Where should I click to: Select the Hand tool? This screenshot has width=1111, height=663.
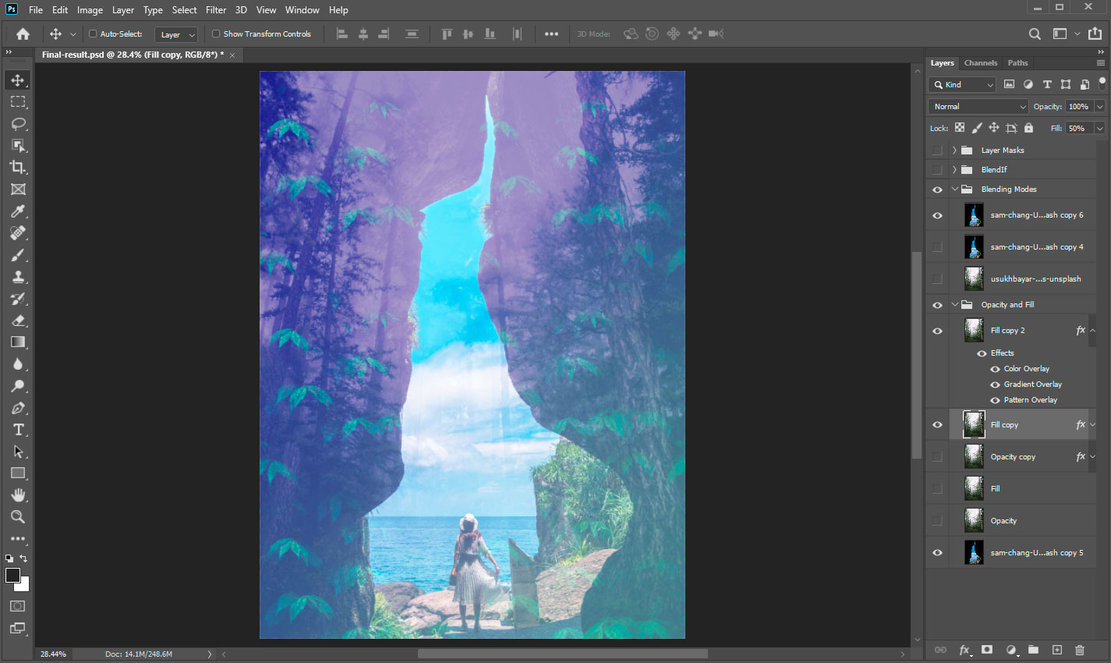coord(18,495)
